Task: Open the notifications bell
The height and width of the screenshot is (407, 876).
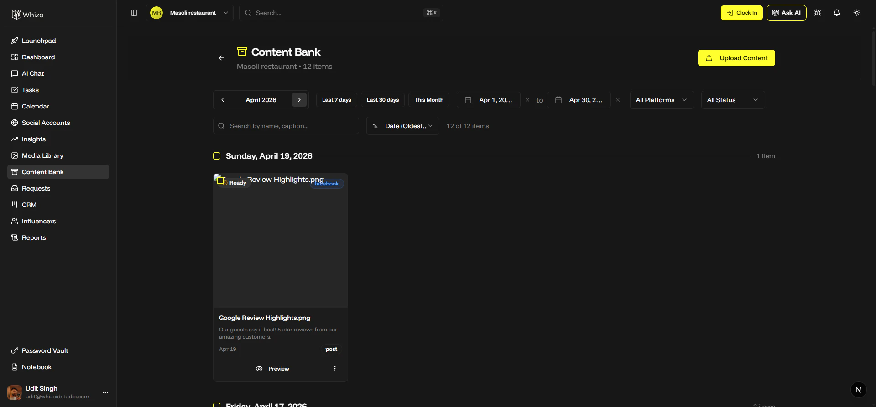Action: pos(837,13)
